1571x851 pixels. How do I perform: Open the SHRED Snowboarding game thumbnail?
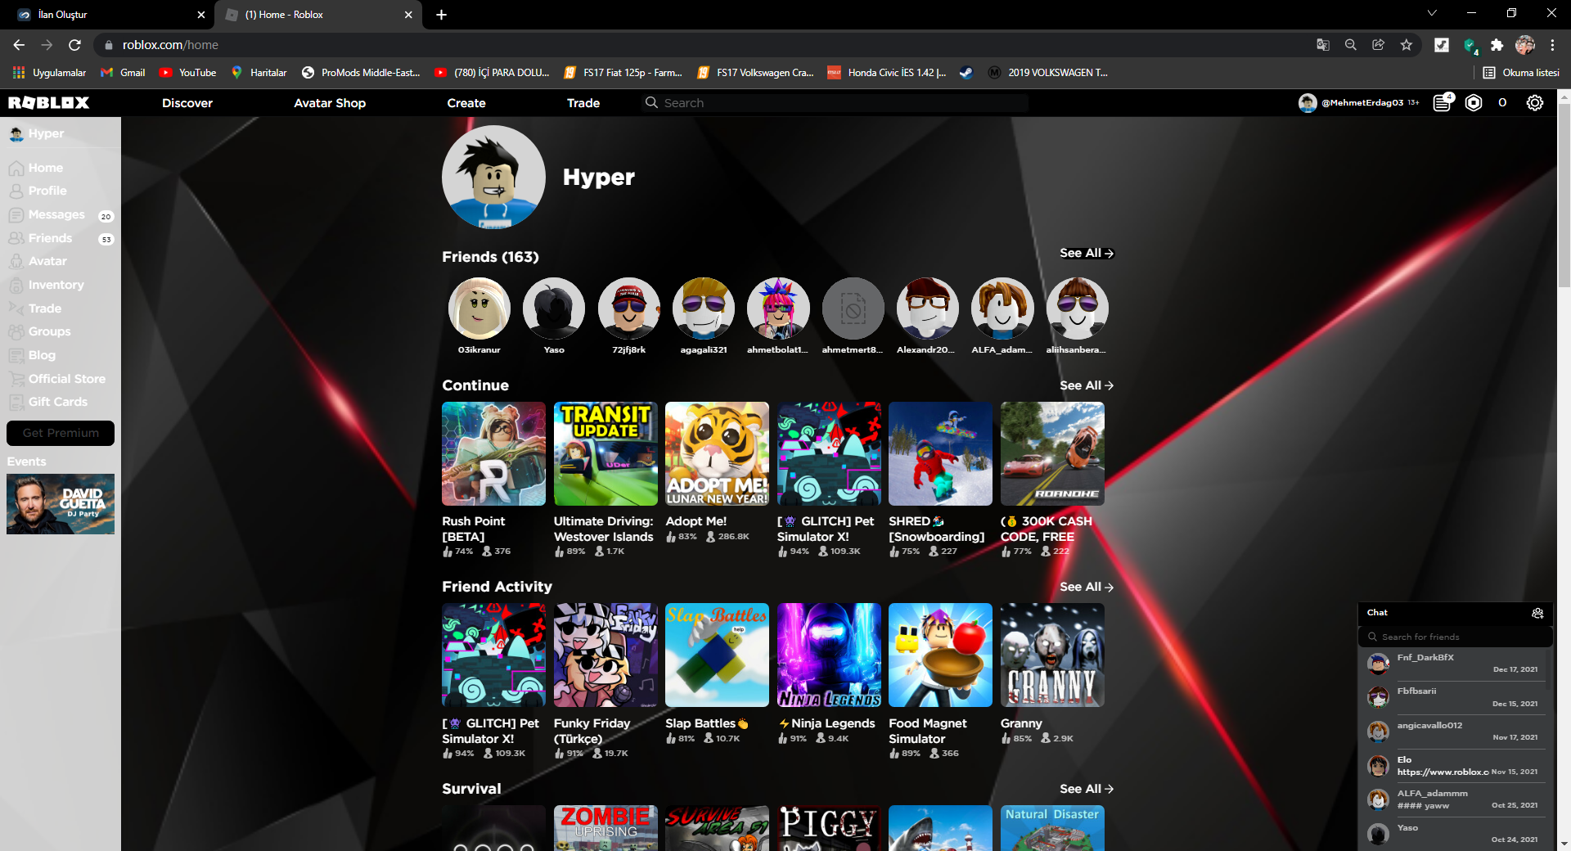[x=940, y=453]
